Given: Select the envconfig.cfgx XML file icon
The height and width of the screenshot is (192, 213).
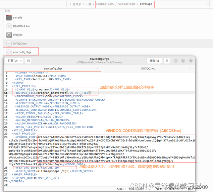Looking at the screenshot, I should coord(9,52).
